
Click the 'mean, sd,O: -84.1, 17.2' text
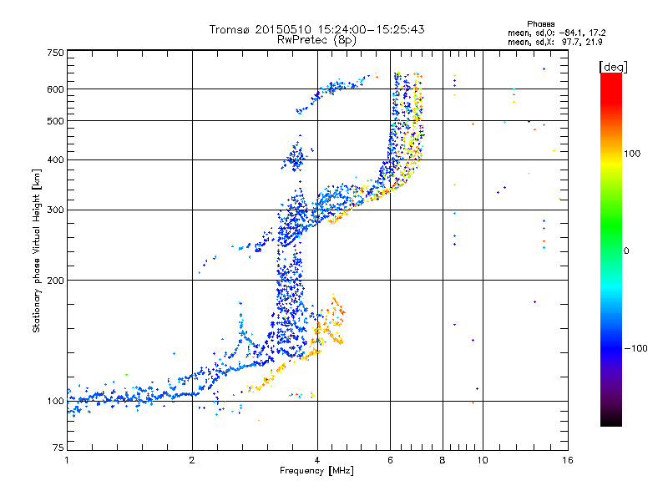pos(556,33)
